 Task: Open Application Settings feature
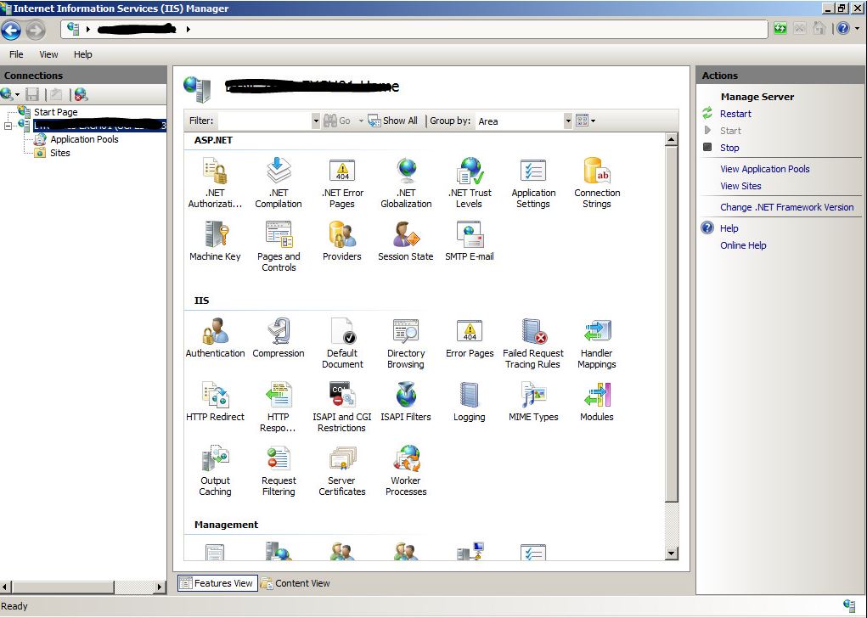pos(533,183)
